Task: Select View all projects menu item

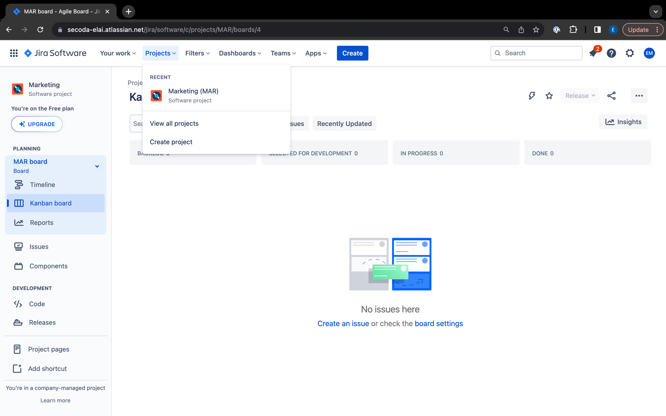Action: tap(174, 123)
